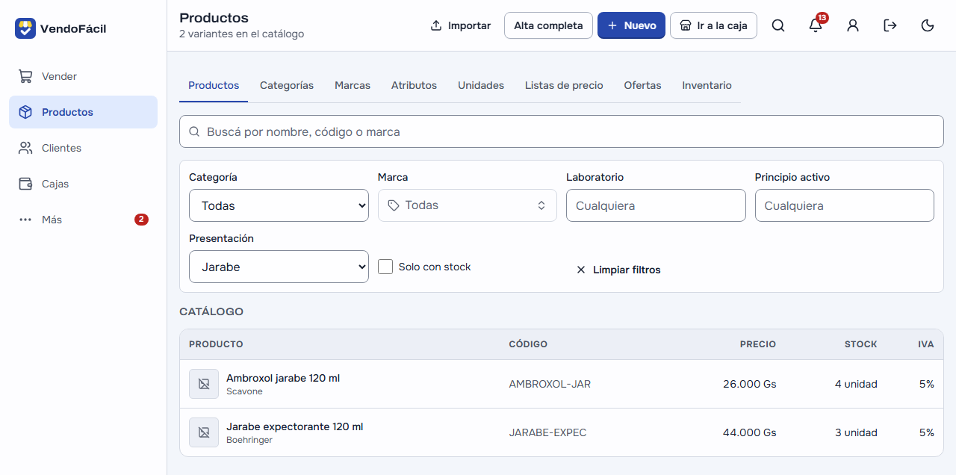Switch to the Inventario tab
This screenshot has width=956, height=475.
click(707, 85)
